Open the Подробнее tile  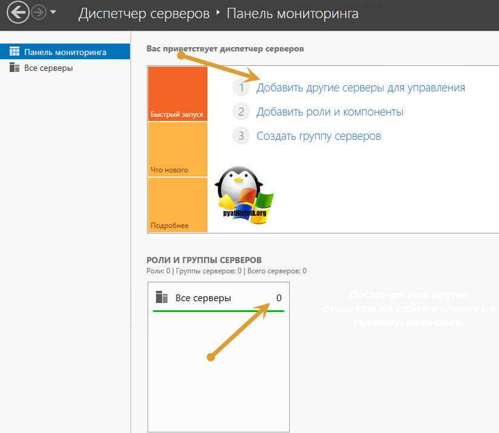pyautogui.click(x=177, y=205)
